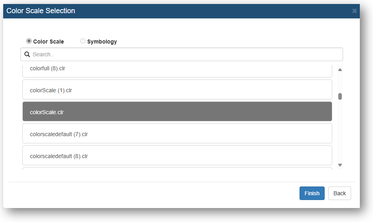Close the Color Scale Selection dialog
This screenshot has height=222, width=373.
coord(354,11)
